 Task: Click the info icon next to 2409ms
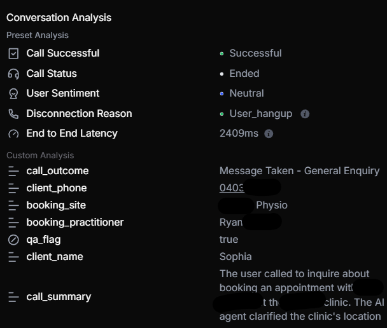[x=269, y=134]
